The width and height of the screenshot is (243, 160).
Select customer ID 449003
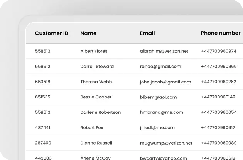pyautogui.click(x=43, y=158)
